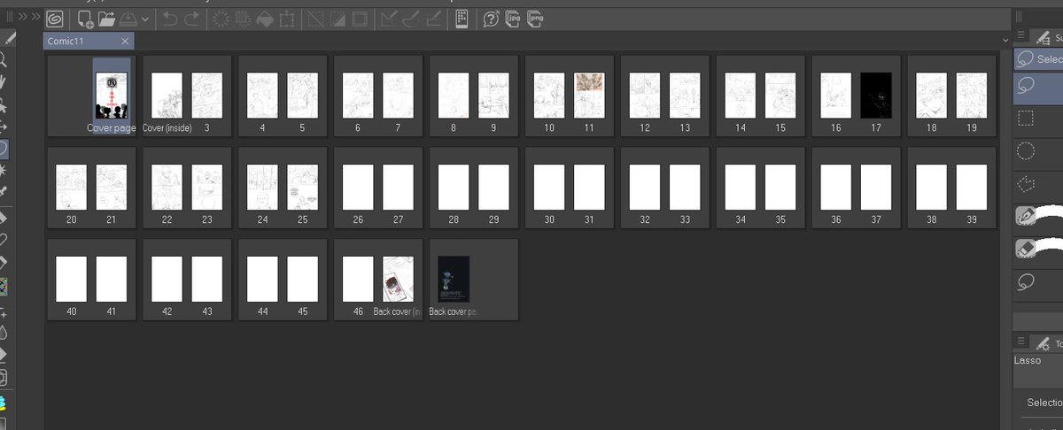Select page 25 thumbnail
This screenshot has height=430, width=1063.
click(302, 187)
